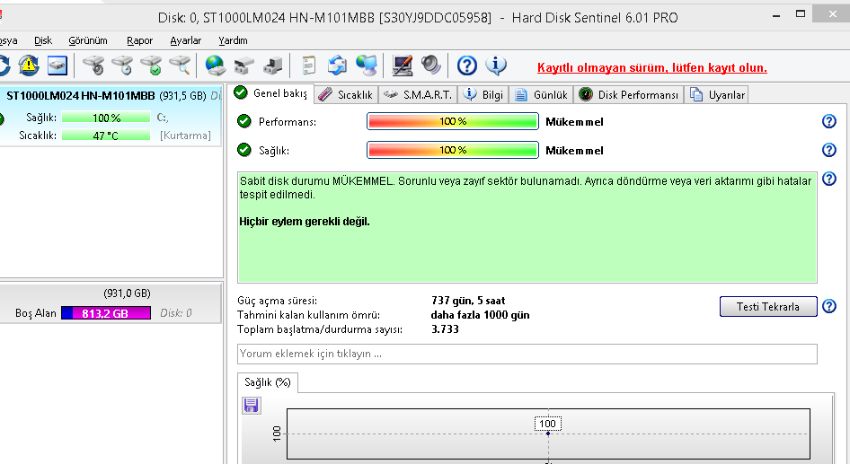
Task: Open the Disk menu
Action: (x=43, y=40)
